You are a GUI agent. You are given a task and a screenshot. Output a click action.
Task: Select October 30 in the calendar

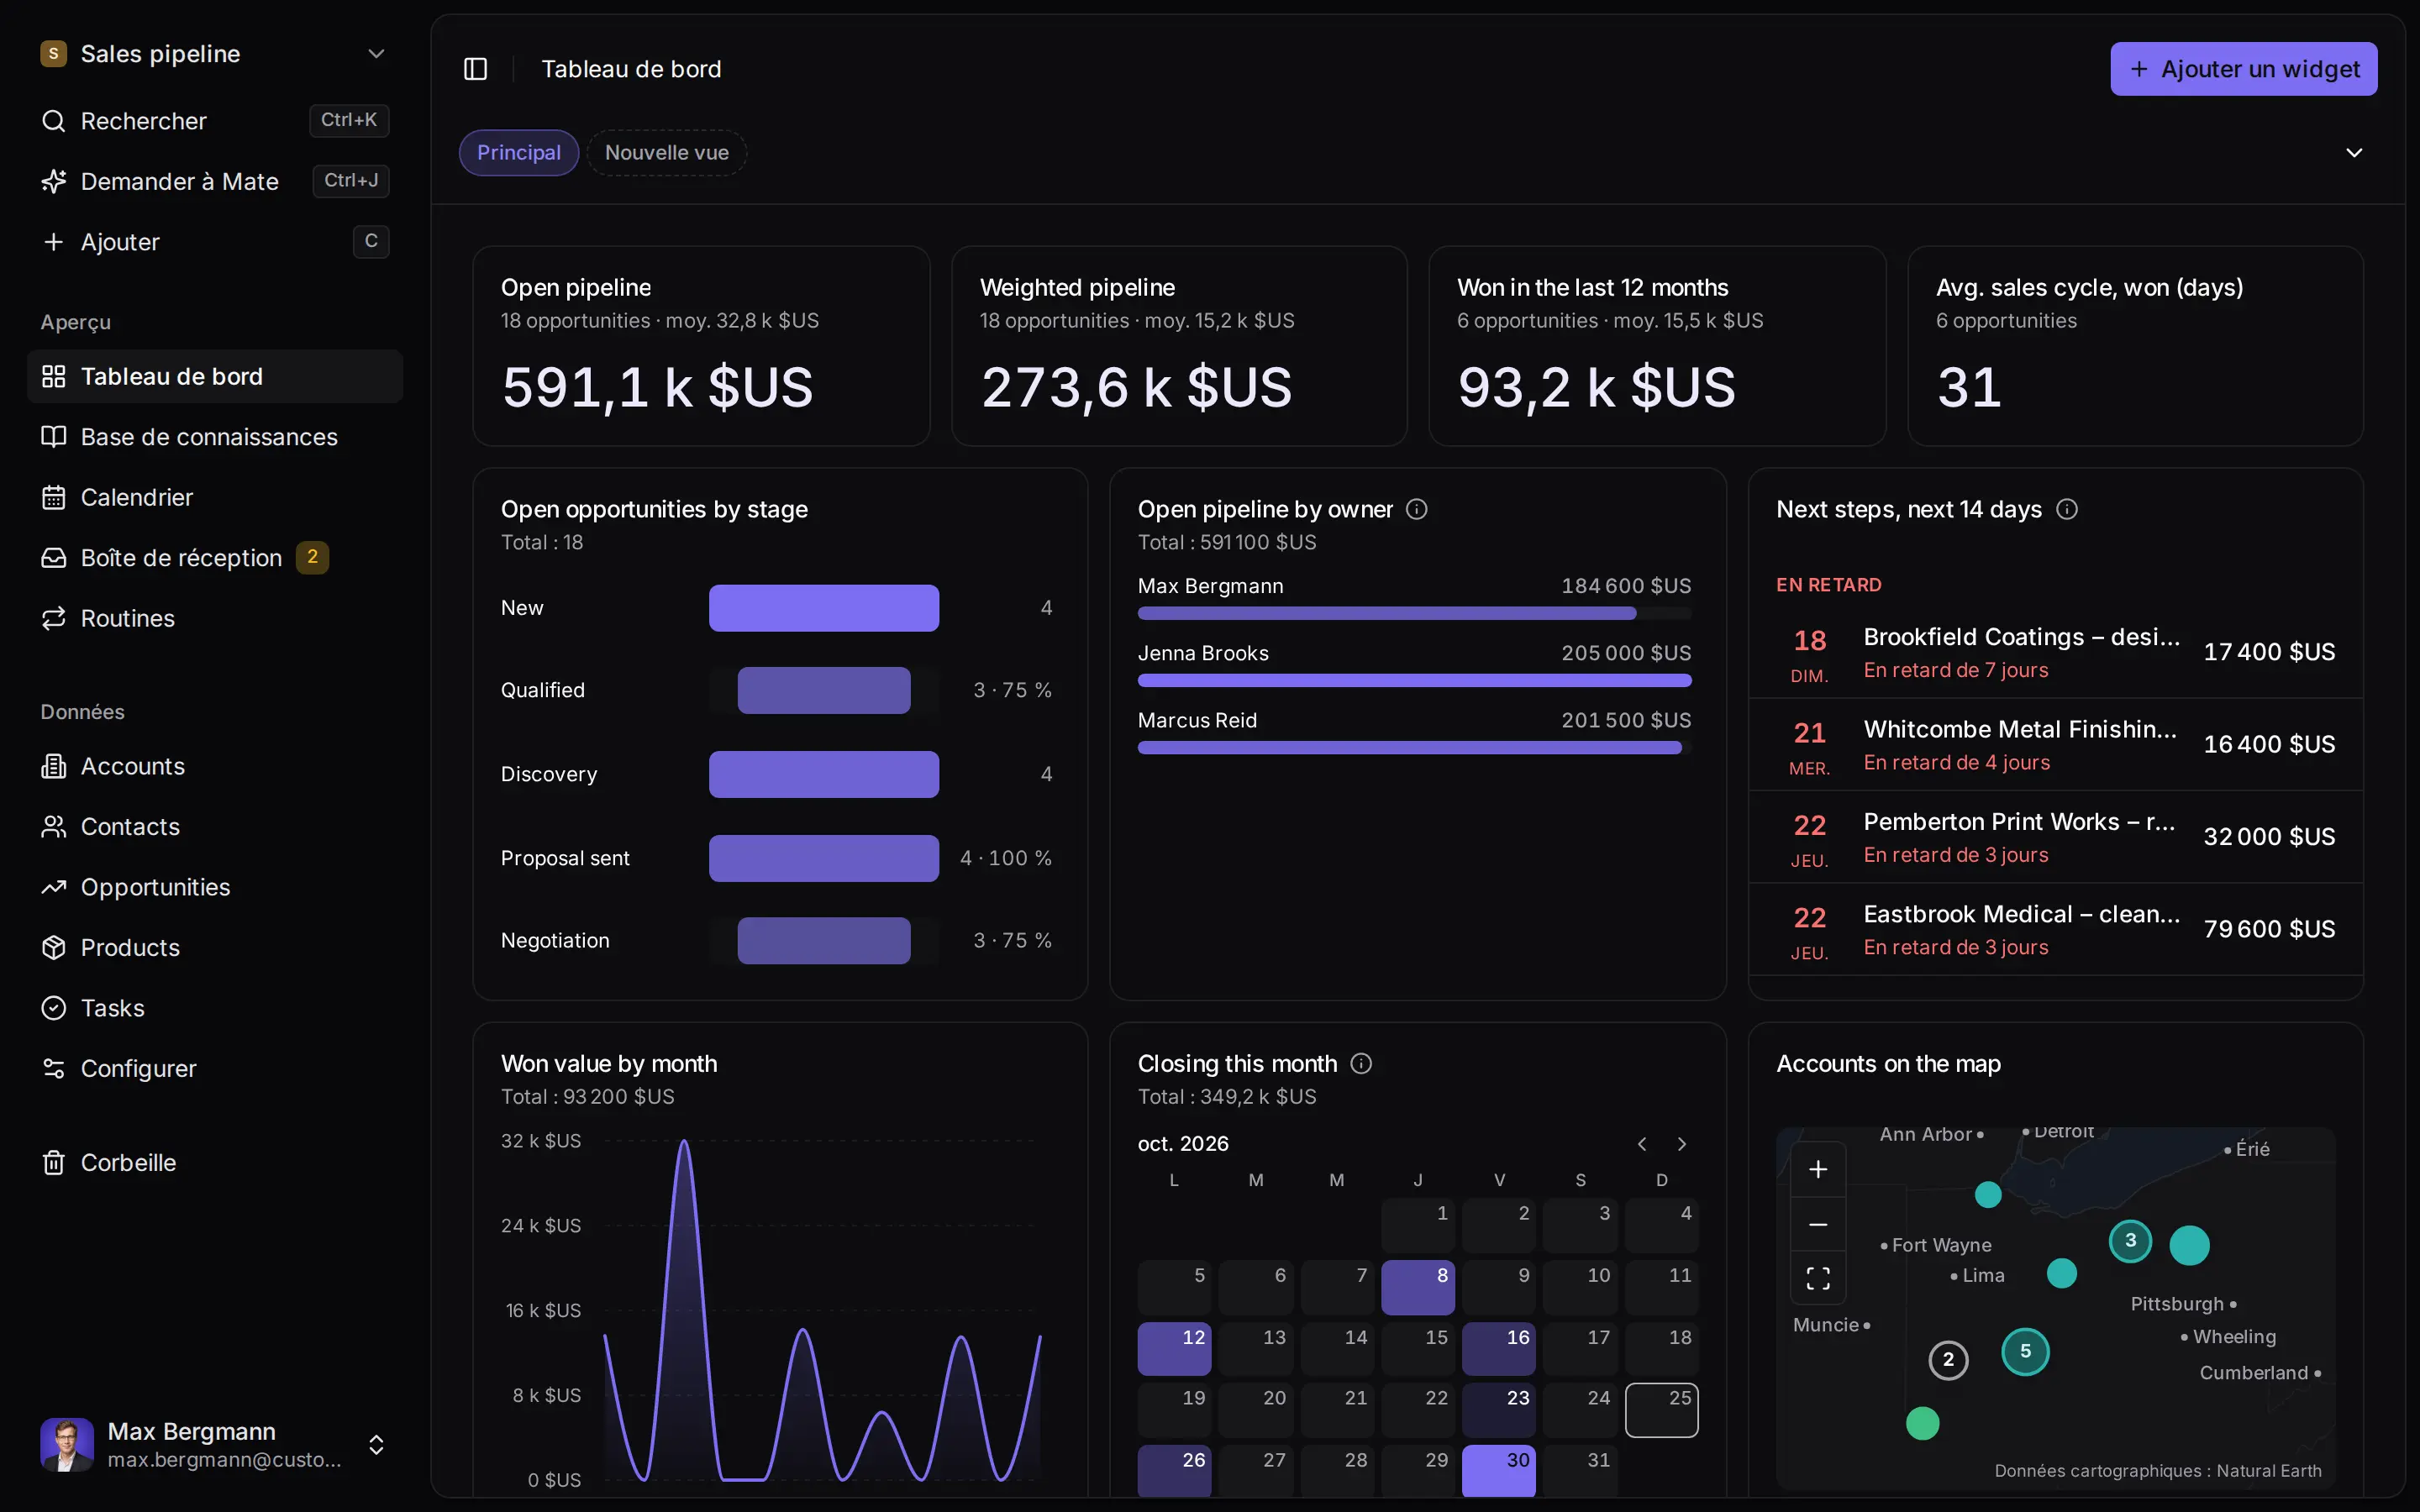pyautogui.click(x=1498, y=1470)
